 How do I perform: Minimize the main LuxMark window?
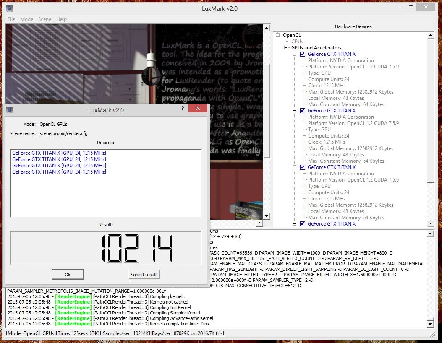[400, 8]
